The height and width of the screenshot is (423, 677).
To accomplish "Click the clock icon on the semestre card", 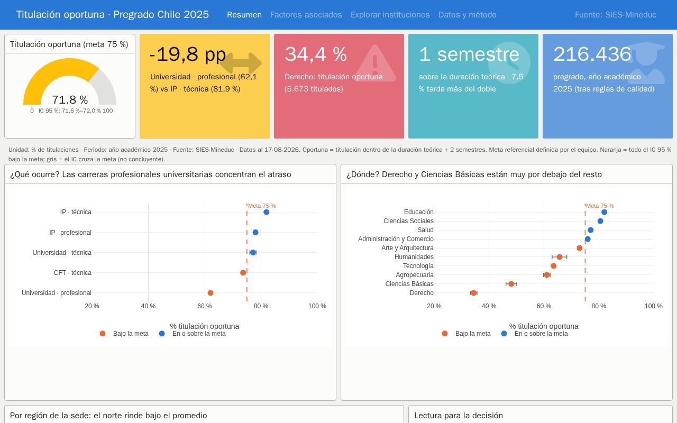I will 509,63.
